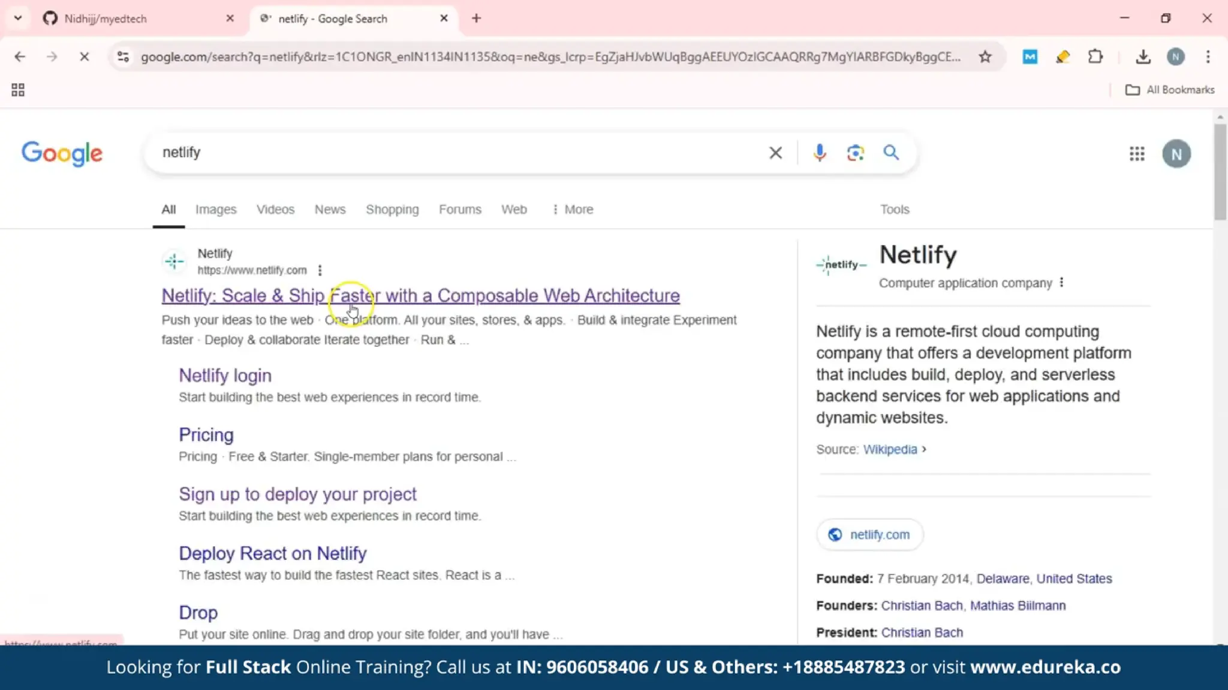The width and height of the screenshot is (1228, 690).
Task: Click the address bar URL
Action: [550, 57]
